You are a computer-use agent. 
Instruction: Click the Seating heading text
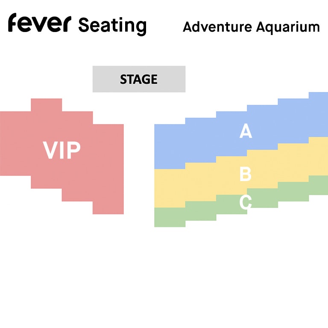[x=112, y=26]
